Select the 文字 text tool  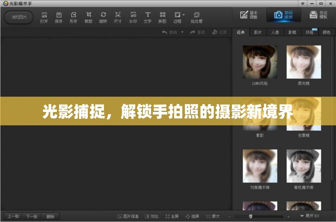coord(147,18)
